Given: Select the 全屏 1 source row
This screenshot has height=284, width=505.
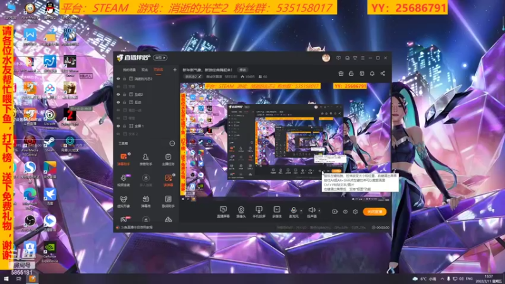Looking at the screenshot, I should click(146, 126).
